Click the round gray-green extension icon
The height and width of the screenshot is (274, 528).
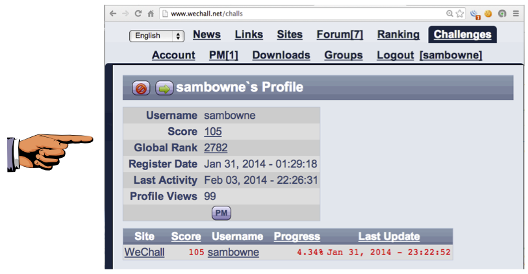pyautogui.click(x=502, y=14)
